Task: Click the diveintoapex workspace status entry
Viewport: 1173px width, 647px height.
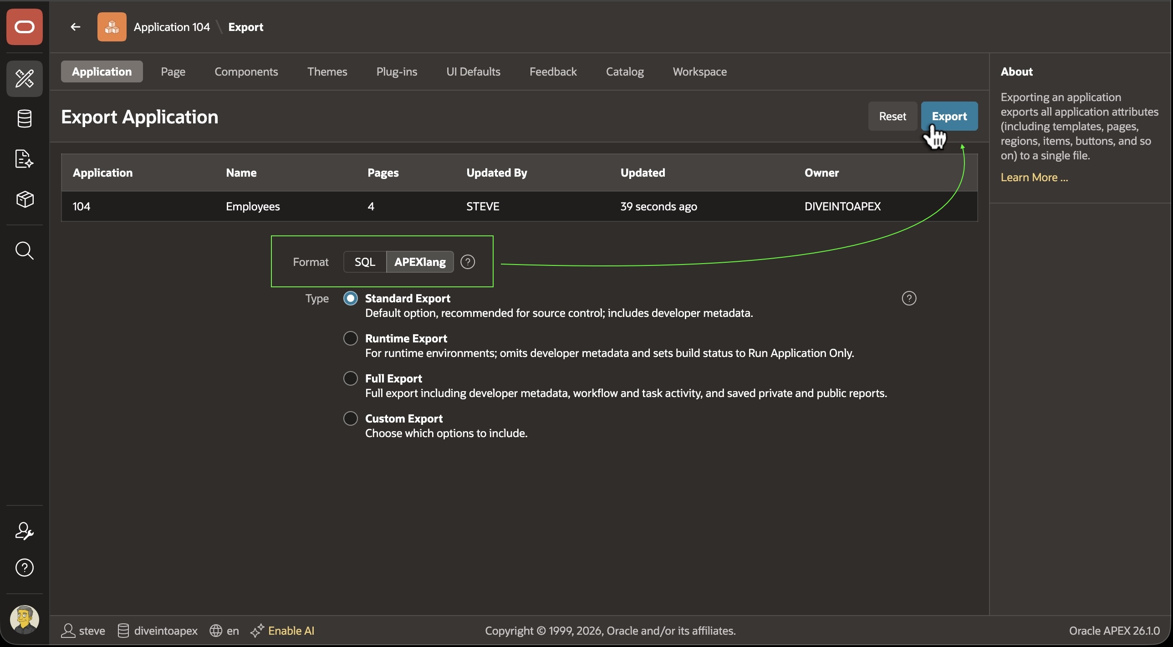Action: tap(158, 631)
